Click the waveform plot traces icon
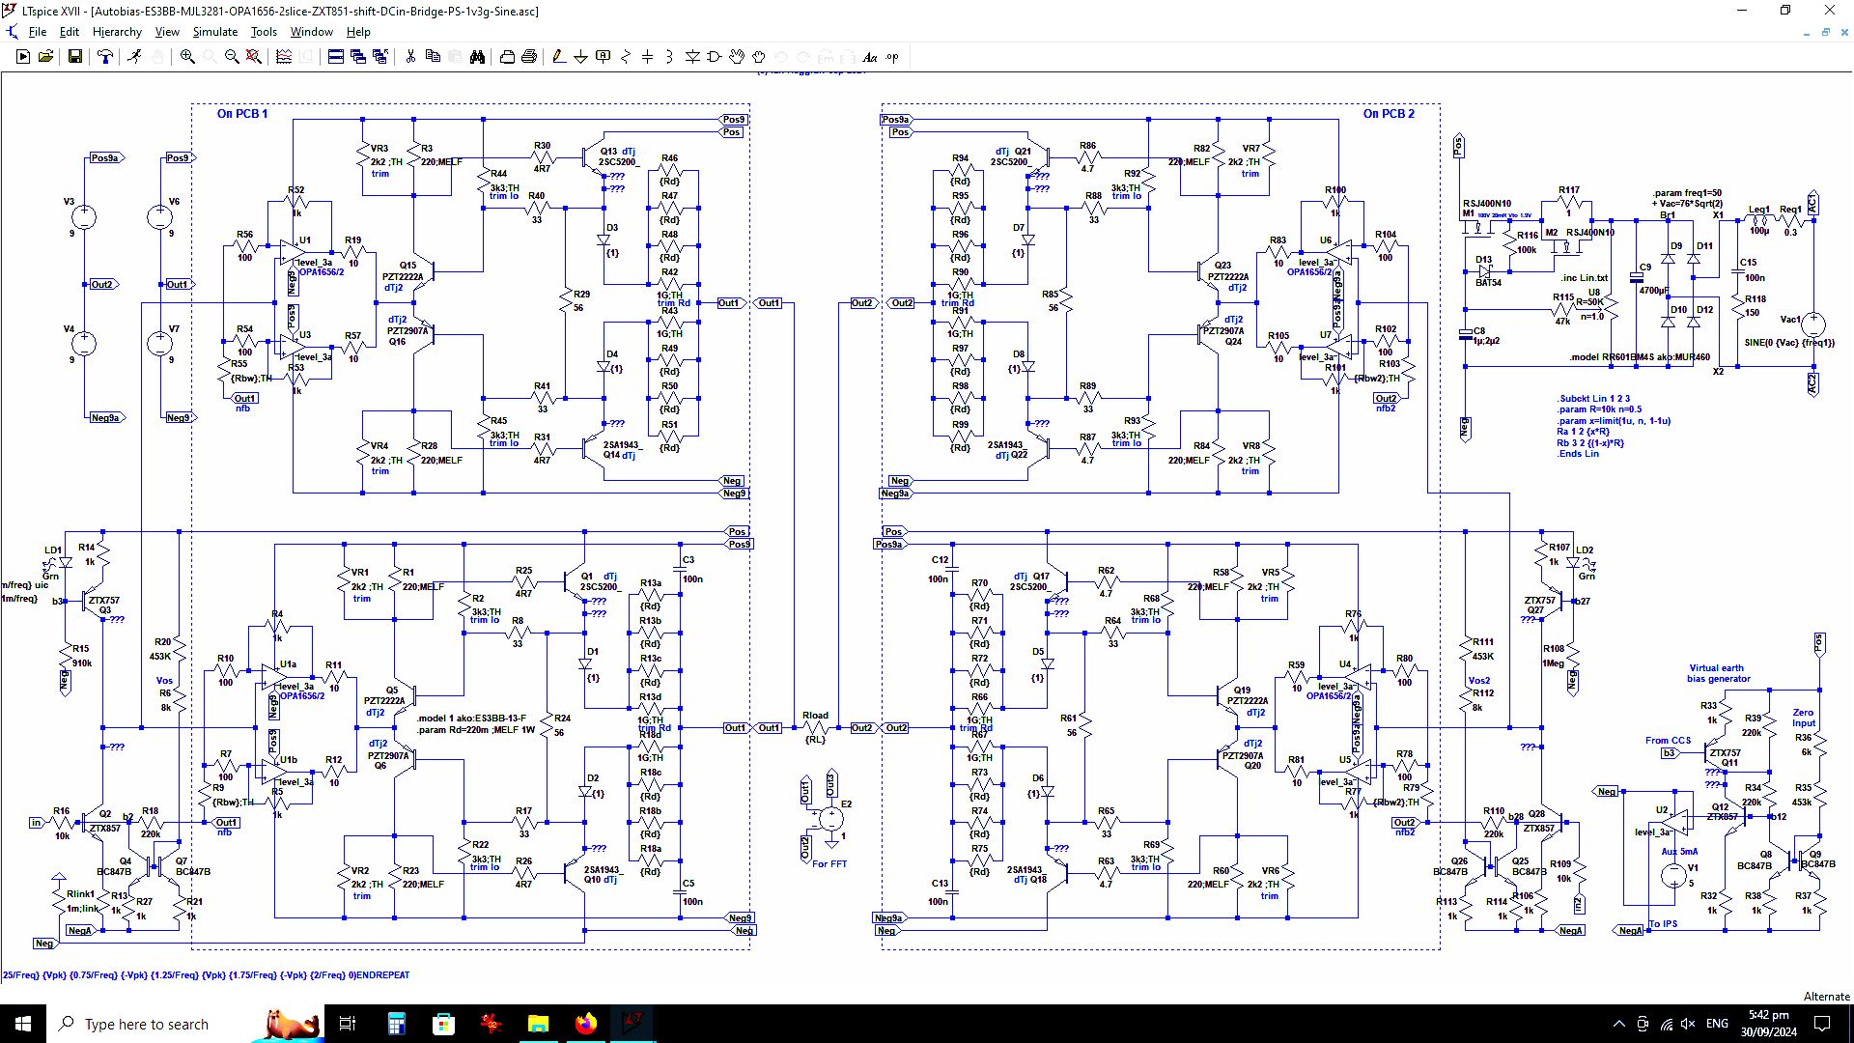The height and width of the screenshot is (1043, 1854). point(284,57)
